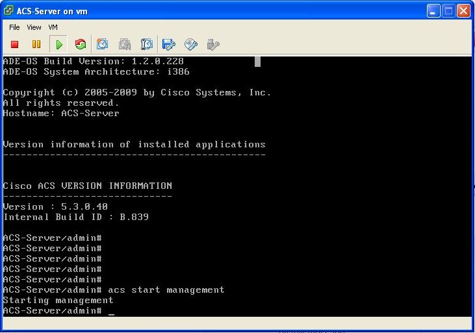Screen dimensions: 475x333
Task: Pause the VM with the Suspend icon
Action: coord(36,44)
